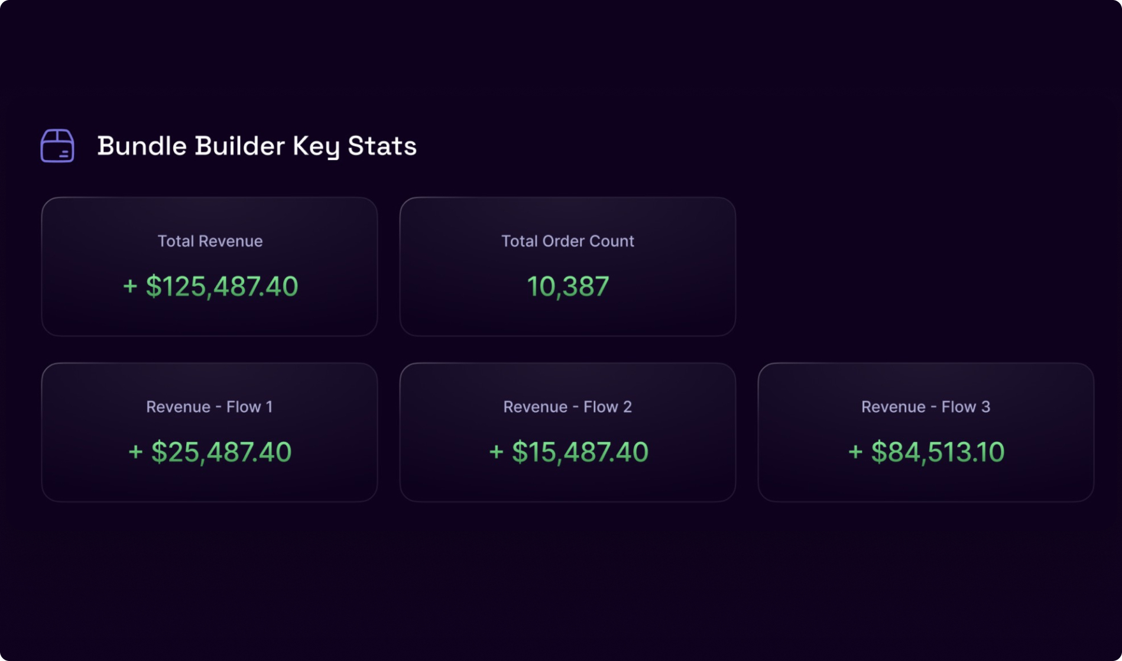Screen dimensions: 1122x661
Task: Click the bundle box icon
Action: tap(57, 145)
